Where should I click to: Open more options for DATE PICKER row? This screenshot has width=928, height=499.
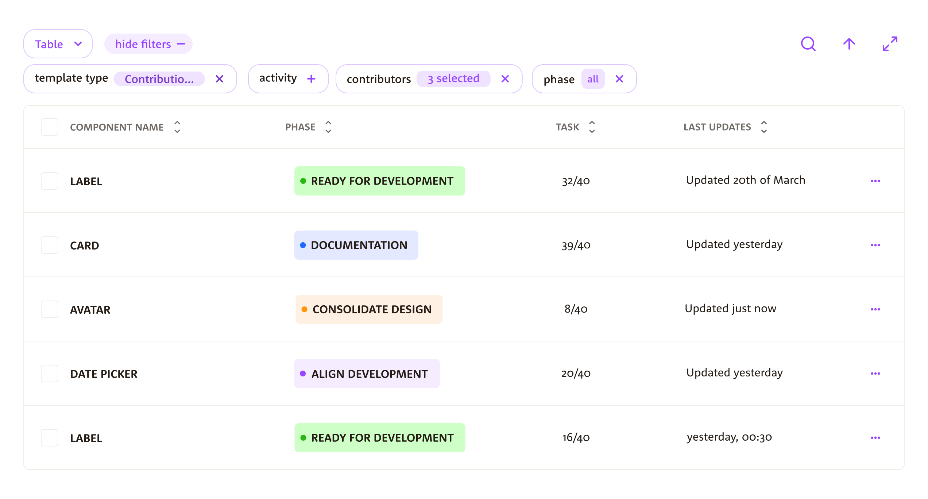coord(875,374)
